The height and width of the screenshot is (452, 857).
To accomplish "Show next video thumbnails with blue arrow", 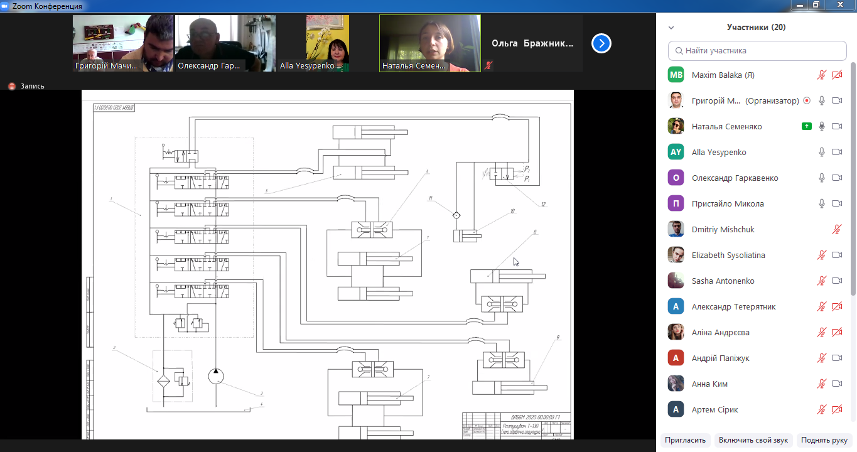I will click(x=601, y=43).
